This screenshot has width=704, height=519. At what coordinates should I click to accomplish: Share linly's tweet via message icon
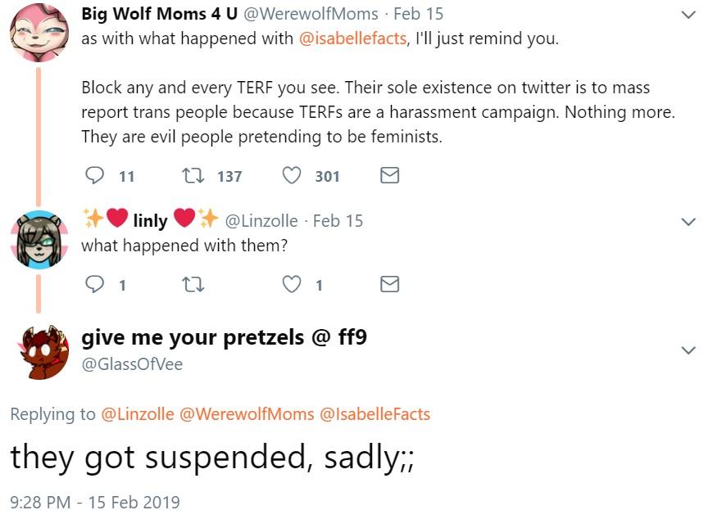(390, 284)
